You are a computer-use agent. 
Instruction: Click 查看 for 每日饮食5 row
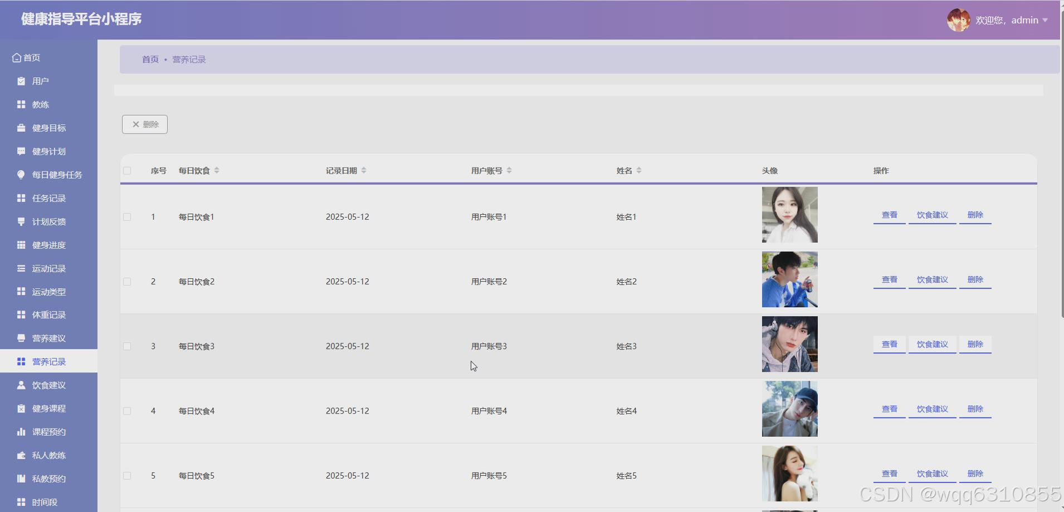(x=890, y=474)
